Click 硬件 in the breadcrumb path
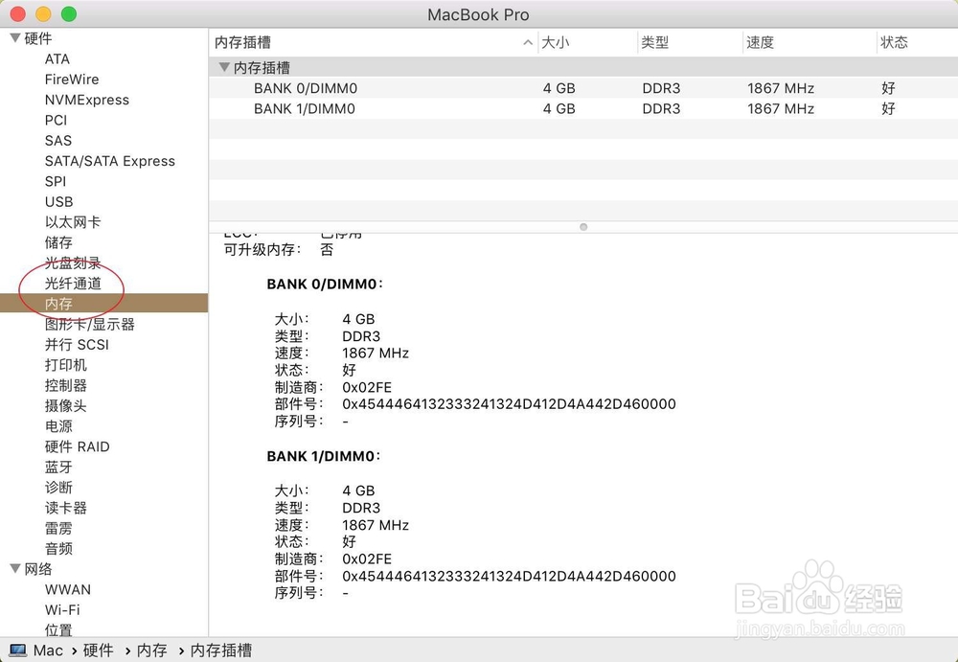Viewport: 958px width, 662px height. (99, 651)
